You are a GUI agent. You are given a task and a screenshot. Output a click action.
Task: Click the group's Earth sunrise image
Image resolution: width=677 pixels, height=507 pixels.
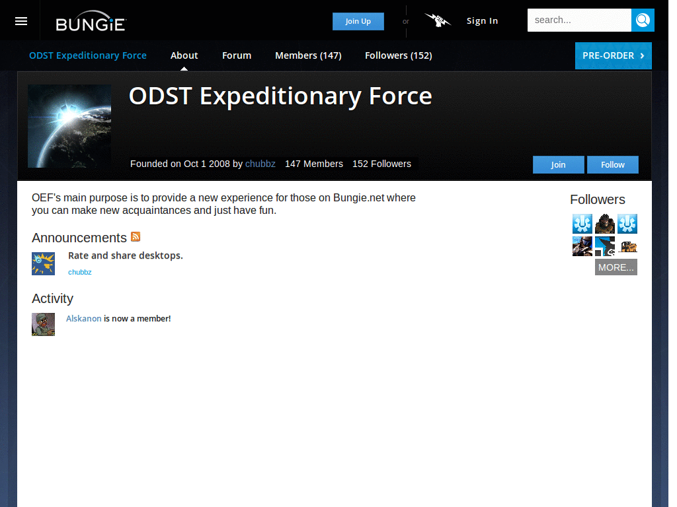[69, 126]
